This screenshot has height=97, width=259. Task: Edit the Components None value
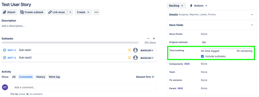click(x=204, y=64)
